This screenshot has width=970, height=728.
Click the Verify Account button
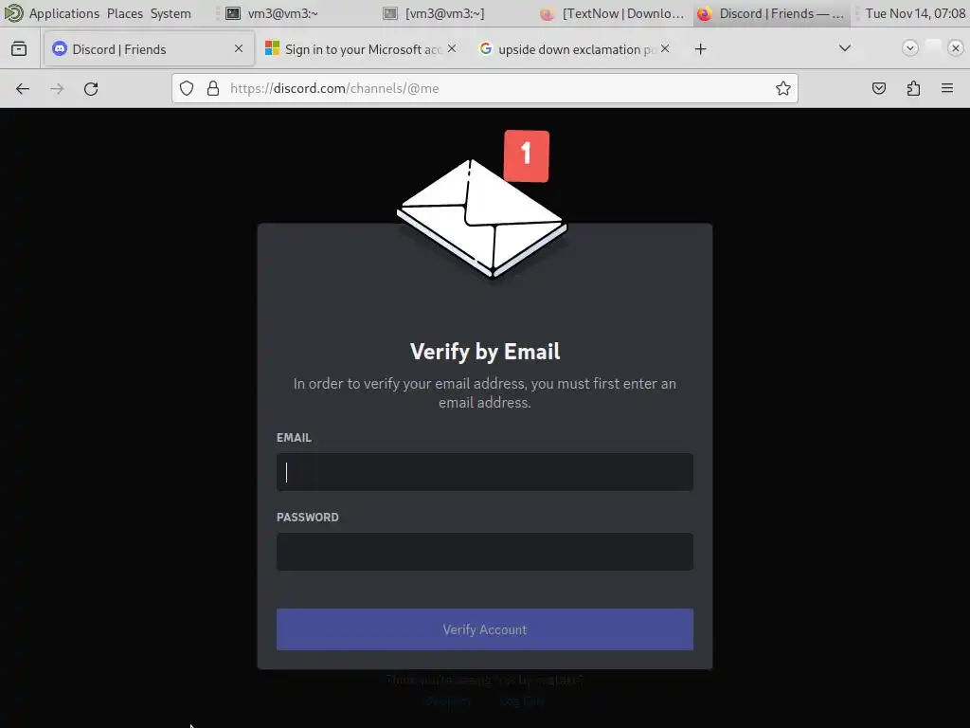coord(484,629)
